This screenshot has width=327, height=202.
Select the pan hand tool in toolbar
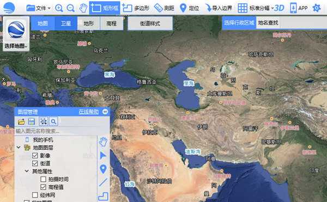click(83, 8)
